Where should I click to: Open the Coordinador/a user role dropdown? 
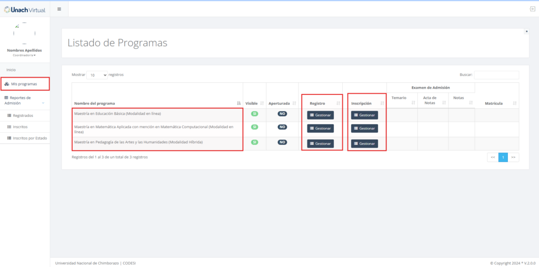tap(24, 55)
